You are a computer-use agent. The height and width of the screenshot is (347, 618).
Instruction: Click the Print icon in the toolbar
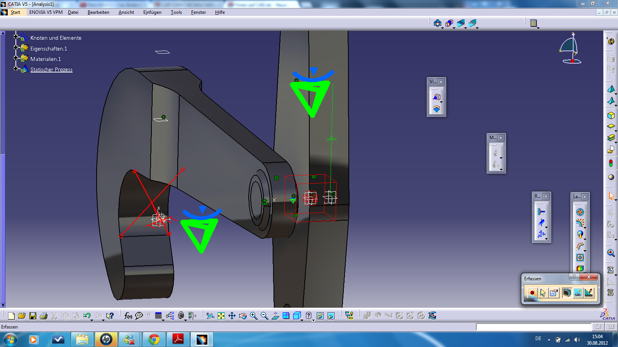click(x=44, y=316)
